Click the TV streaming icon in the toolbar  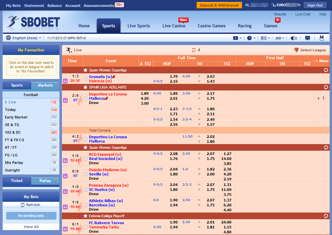[308, 38]
